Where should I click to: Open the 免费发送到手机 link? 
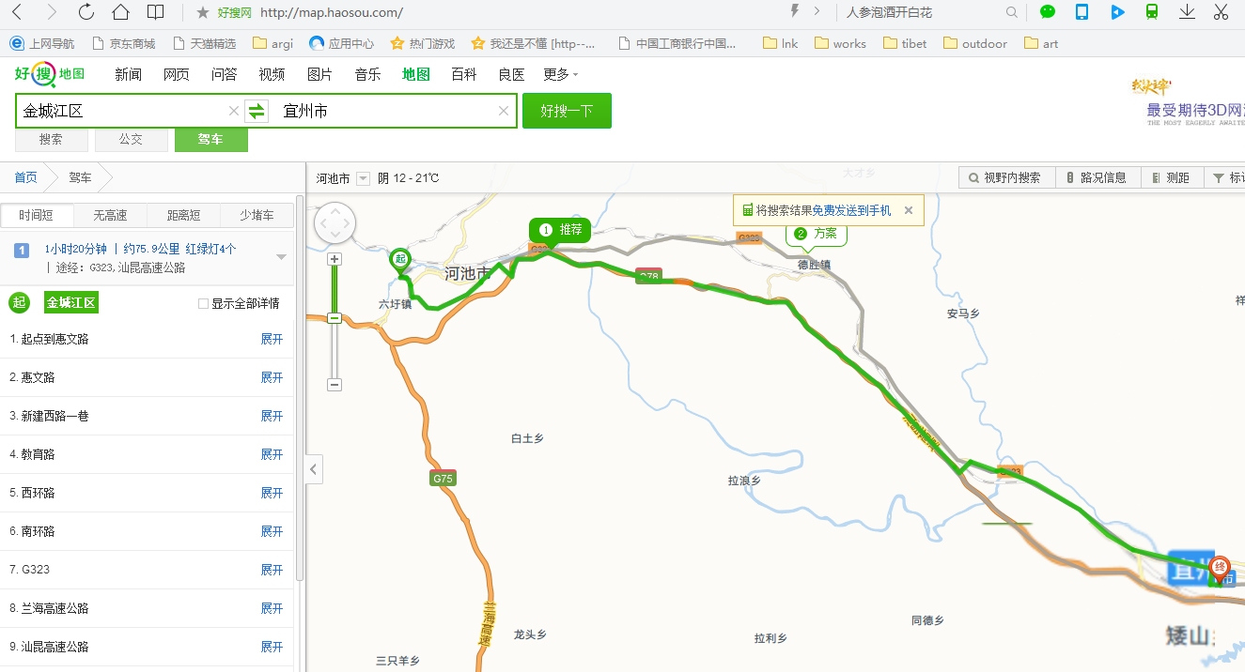pos(851,210)
